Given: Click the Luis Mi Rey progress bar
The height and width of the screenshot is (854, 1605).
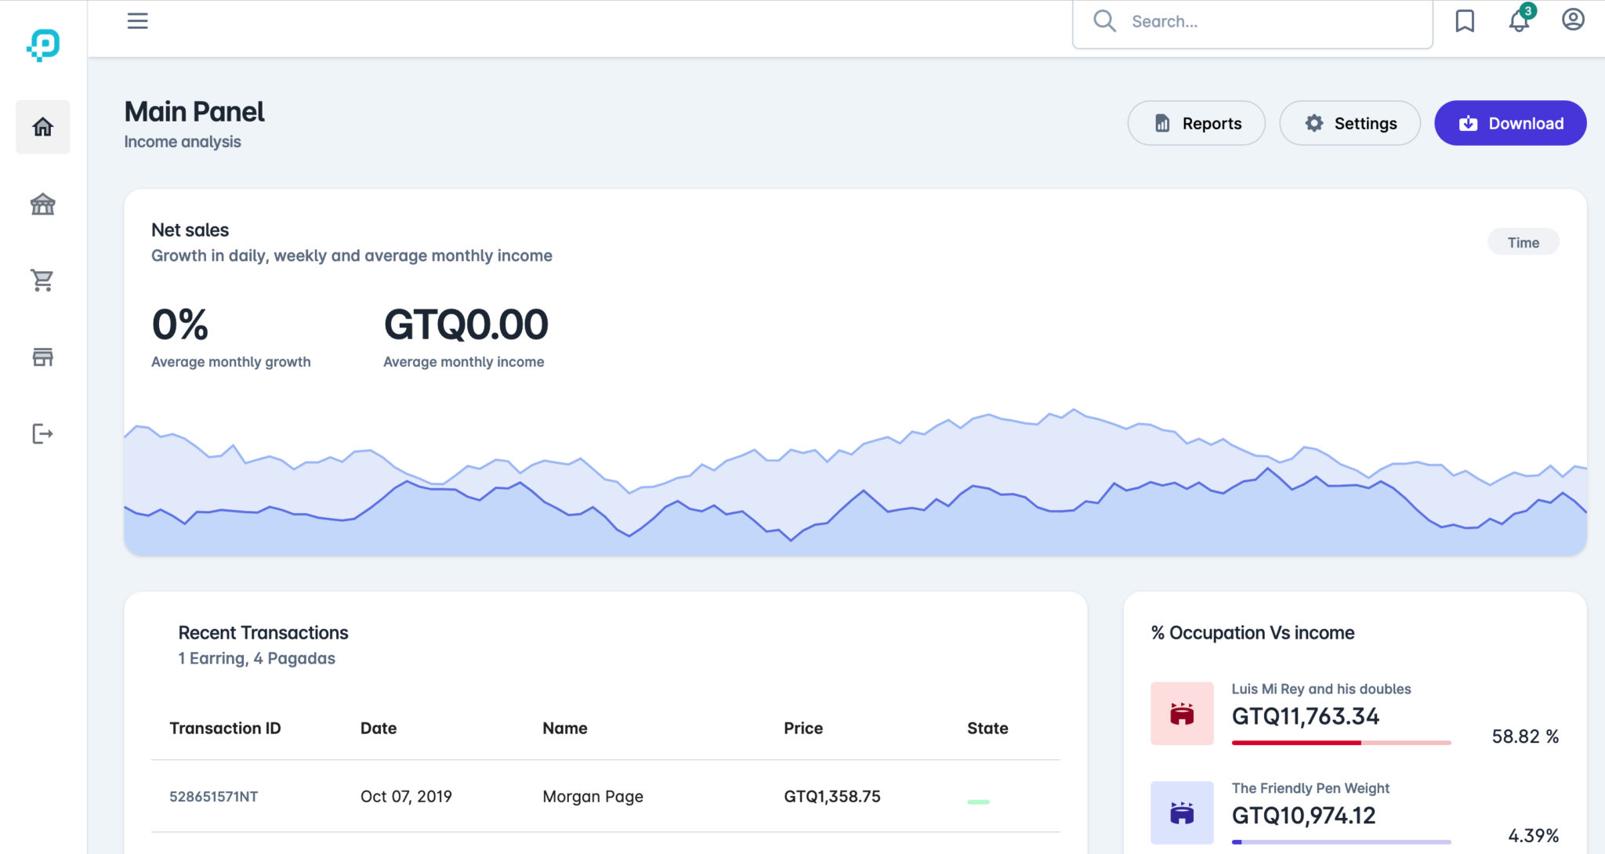Looking at the screenshot, I should 1341,742.
